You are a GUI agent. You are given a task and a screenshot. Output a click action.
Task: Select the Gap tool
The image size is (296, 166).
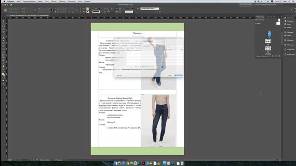pos(3,27)
